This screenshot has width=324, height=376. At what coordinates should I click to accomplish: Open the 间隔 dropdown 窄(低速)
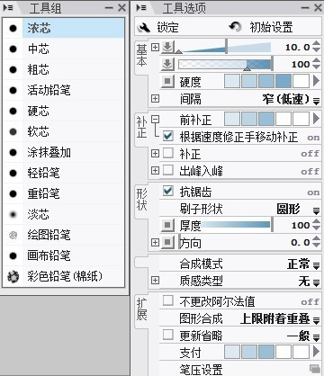pos(291,99)
